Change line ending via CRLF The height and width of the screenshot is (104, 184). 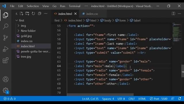(132, 99)
